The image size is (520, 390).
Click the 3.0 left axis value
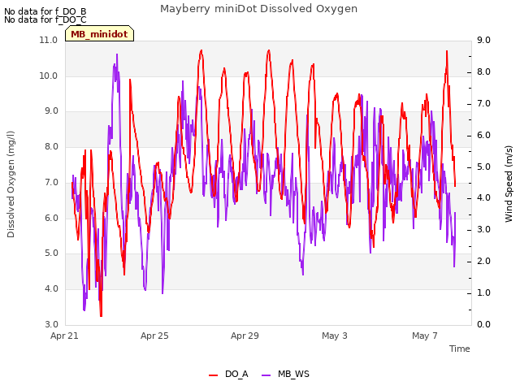tap(51, 324)
